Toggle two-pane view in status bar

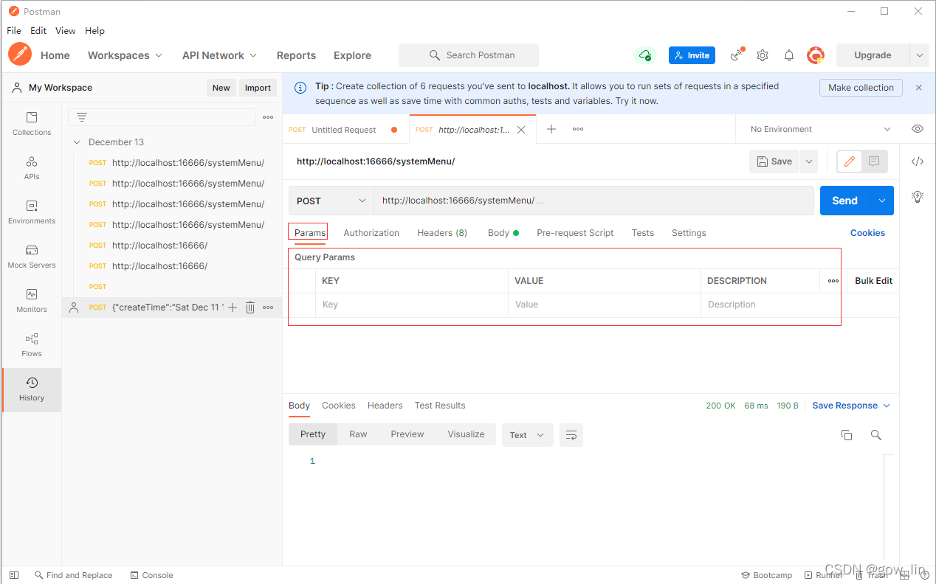tap(904, 575)
